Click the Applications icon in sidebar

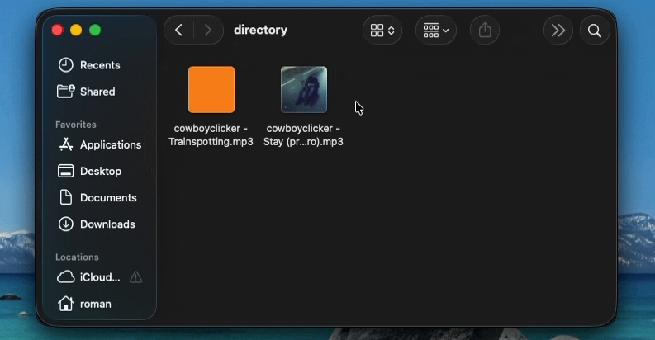(x=65, y=144)
